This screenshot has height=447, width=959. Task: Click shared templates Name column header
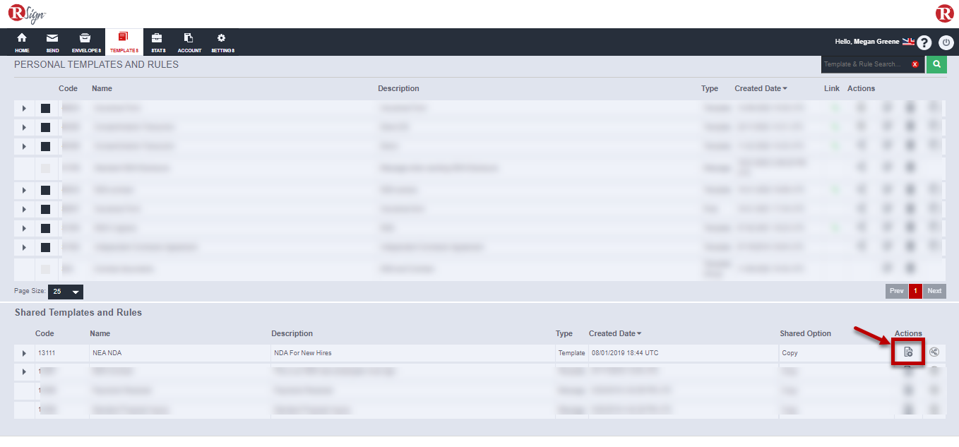pos(100,333)
